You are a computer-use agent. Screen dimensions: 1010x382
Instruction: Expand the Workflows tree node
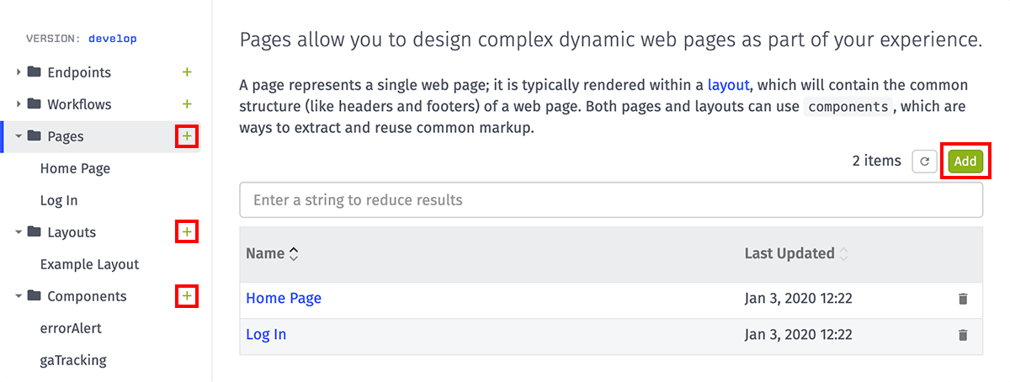pyautogui.click(x=19, y=104)
